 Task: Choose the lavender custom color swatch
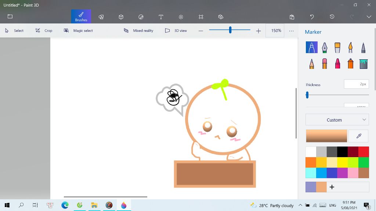311,187
